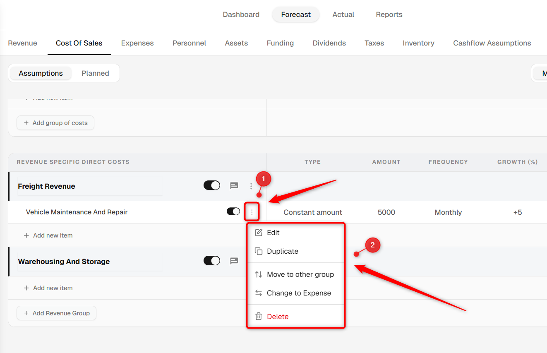This screenshot has height=353, width=547.
Task: Select Move to other group option
Action: (x=295, y=274)
